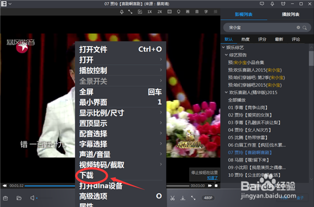Expand 配音选择 submenu

[120, 134]
